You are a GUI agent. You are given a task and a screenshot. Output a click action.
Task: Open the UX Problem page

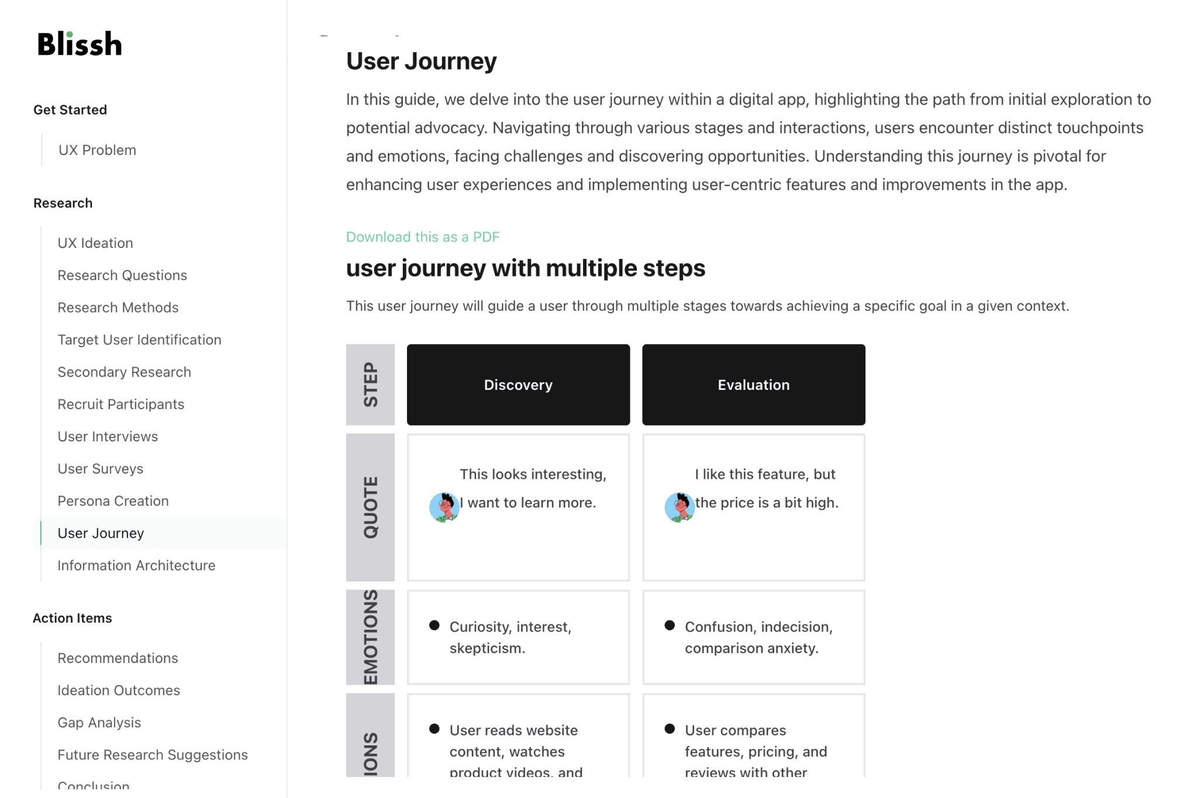(x=97, y=150)
